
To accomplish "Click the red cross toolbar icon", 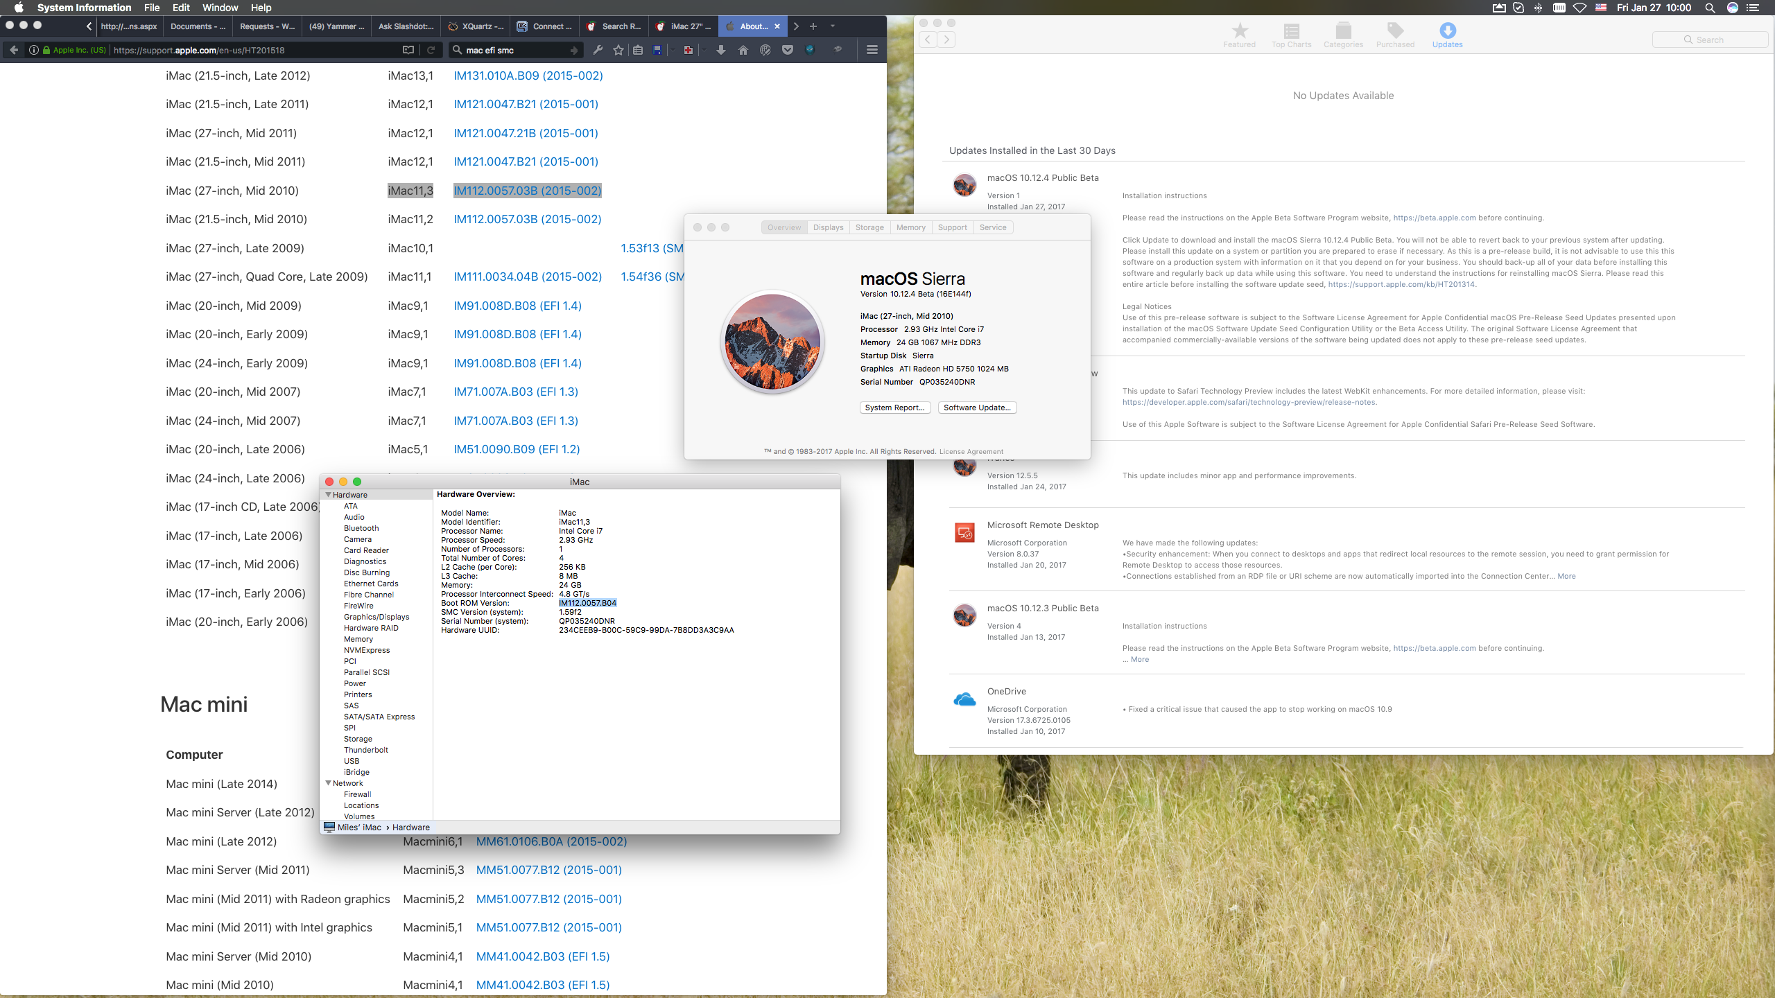I will (688, 50).
